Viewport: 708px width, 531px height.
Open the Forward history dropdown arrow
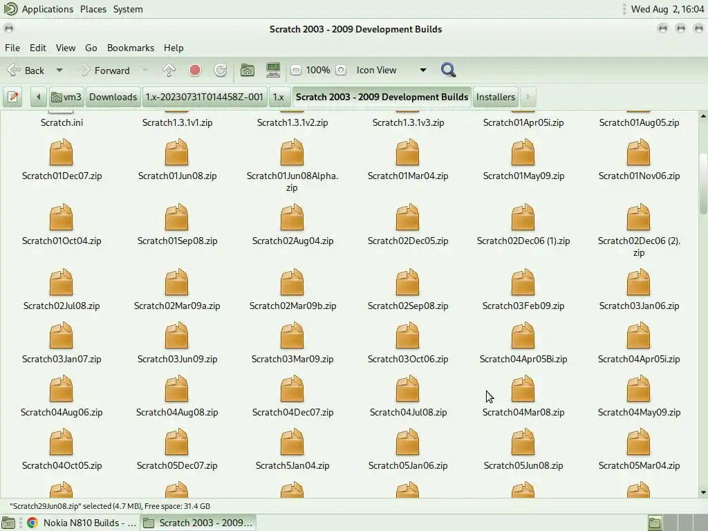pyautogui.click(x=145, y=70)
